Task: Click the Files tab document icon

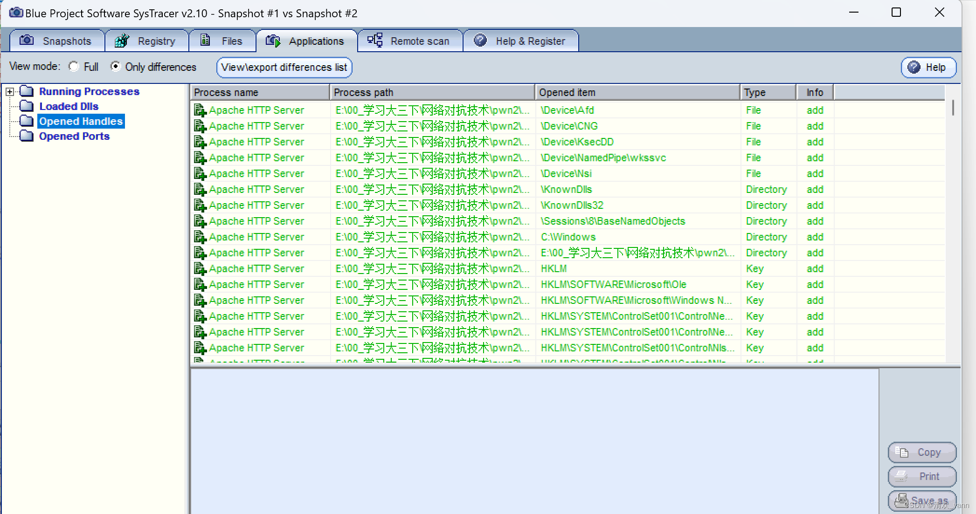Action: click(205, 41)
